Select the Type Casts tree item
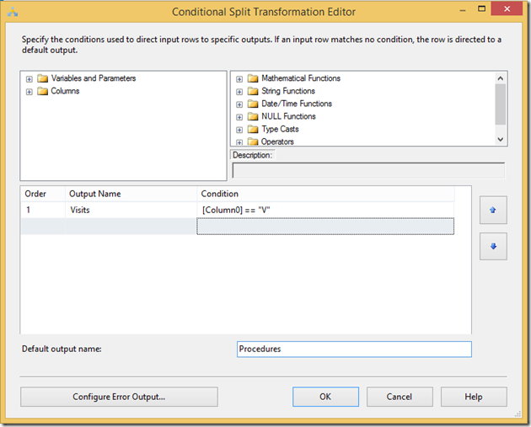Viewport: 531px width, 427px height. [x=280, y=129]
